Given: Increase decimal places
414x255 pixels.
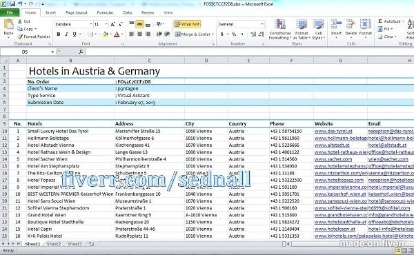Looking at the screenshot, I should click(253, 34).
